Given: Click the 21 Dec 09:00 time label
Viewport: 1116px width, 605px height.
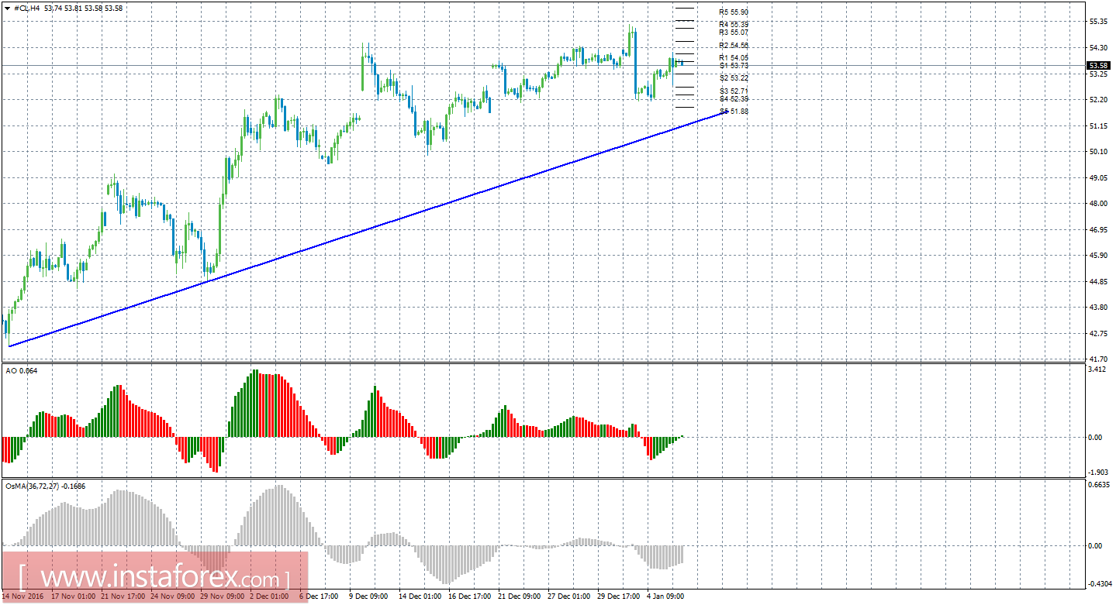Looking at the screenshot, I should (x=519, y=596).
